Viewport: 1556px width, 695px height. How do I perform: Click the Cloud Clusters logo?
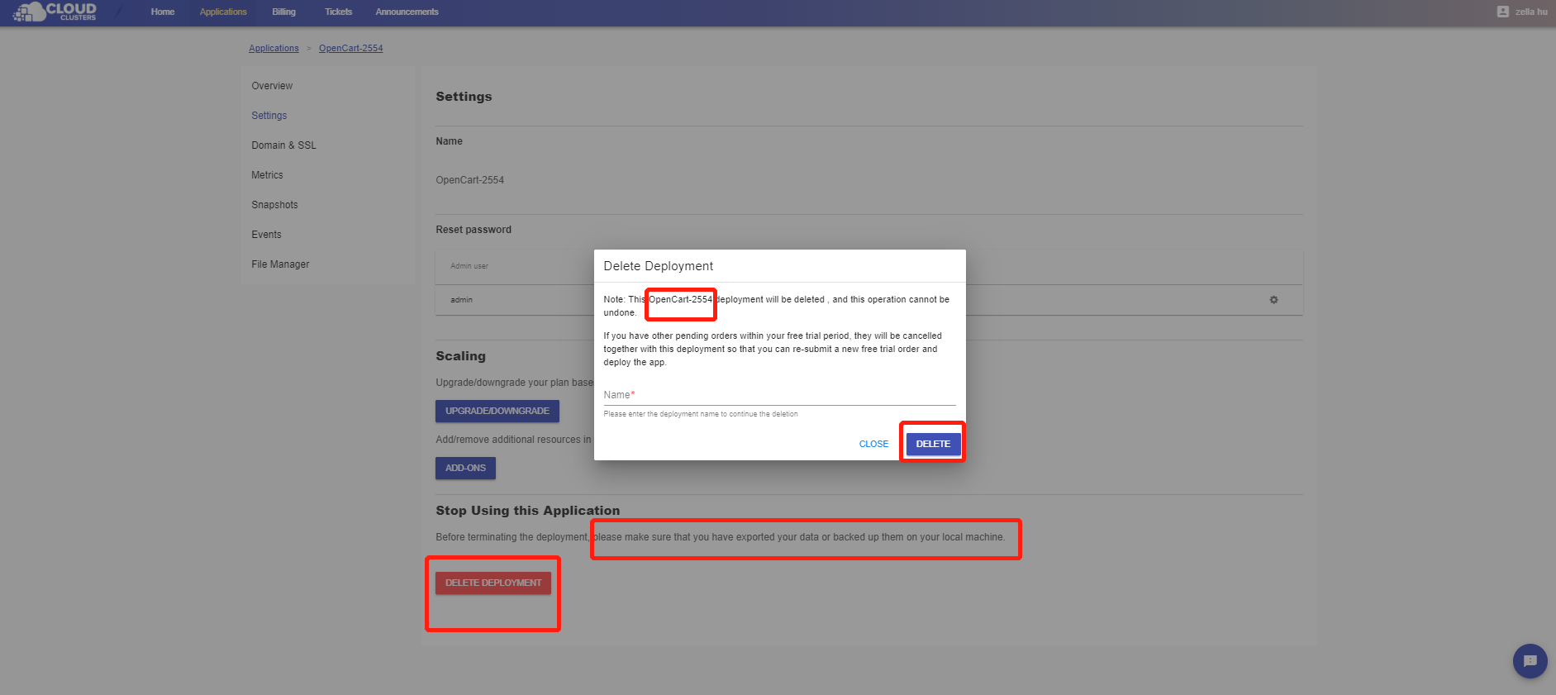pos(55,12)
